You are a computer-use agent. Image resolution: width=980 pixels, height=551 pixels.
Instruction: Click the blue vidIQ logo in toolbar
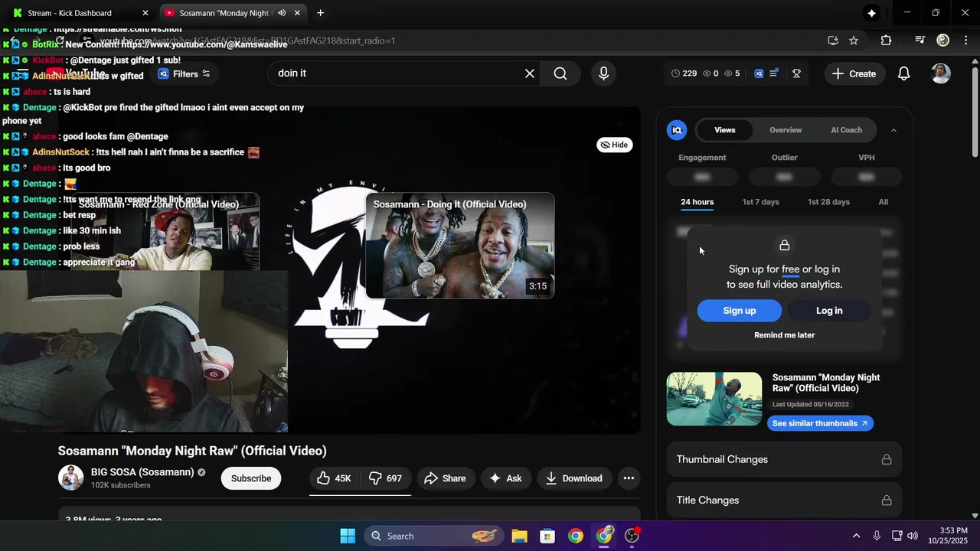tap(759, 73)
